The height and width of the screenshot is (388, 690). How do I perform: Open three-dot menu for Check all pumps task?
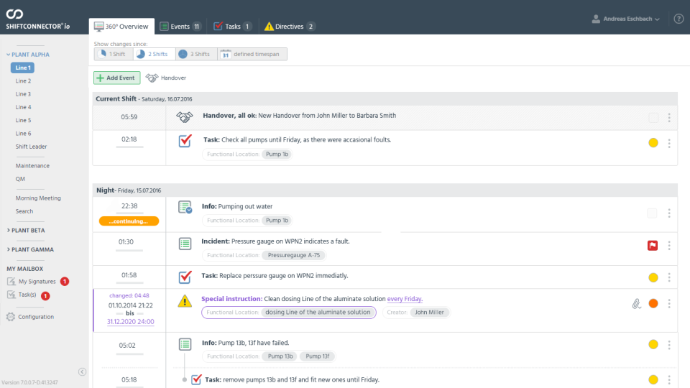(x=669, y=143)
